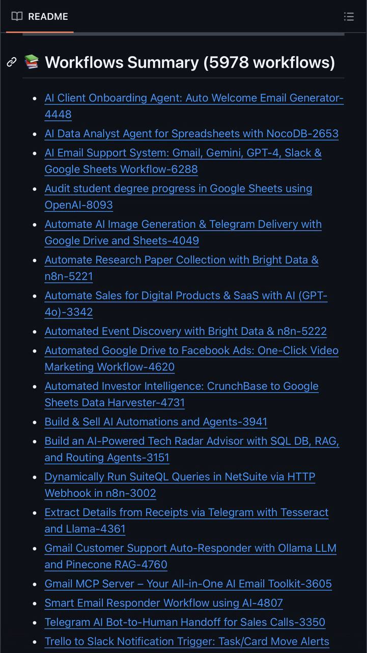This screenshot has width=367, height=653.
Task: Open Automated Investor Intelligence CrunchBase link
Action: point(181,387)
